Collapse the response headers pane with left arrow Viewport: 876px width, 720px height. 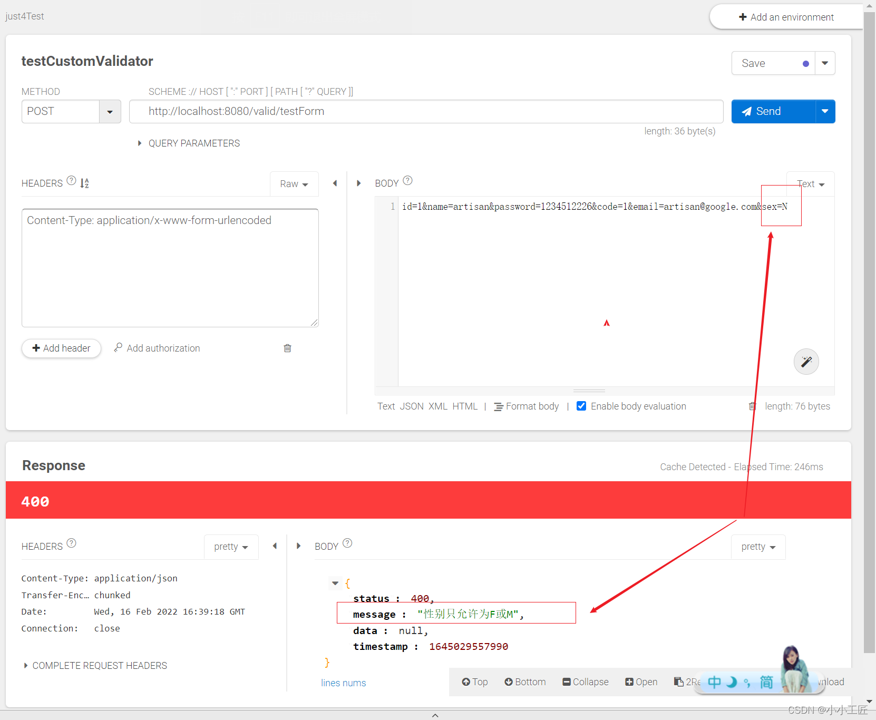click(275, 546)
